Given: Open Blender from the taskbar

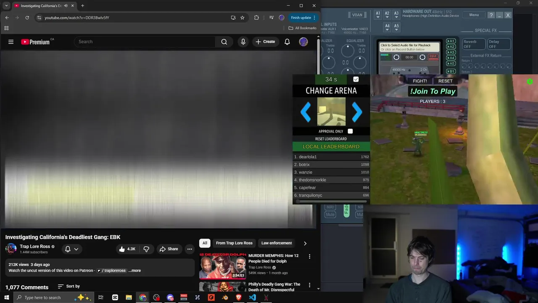Looking at the screenshot, I should [225, 298].
